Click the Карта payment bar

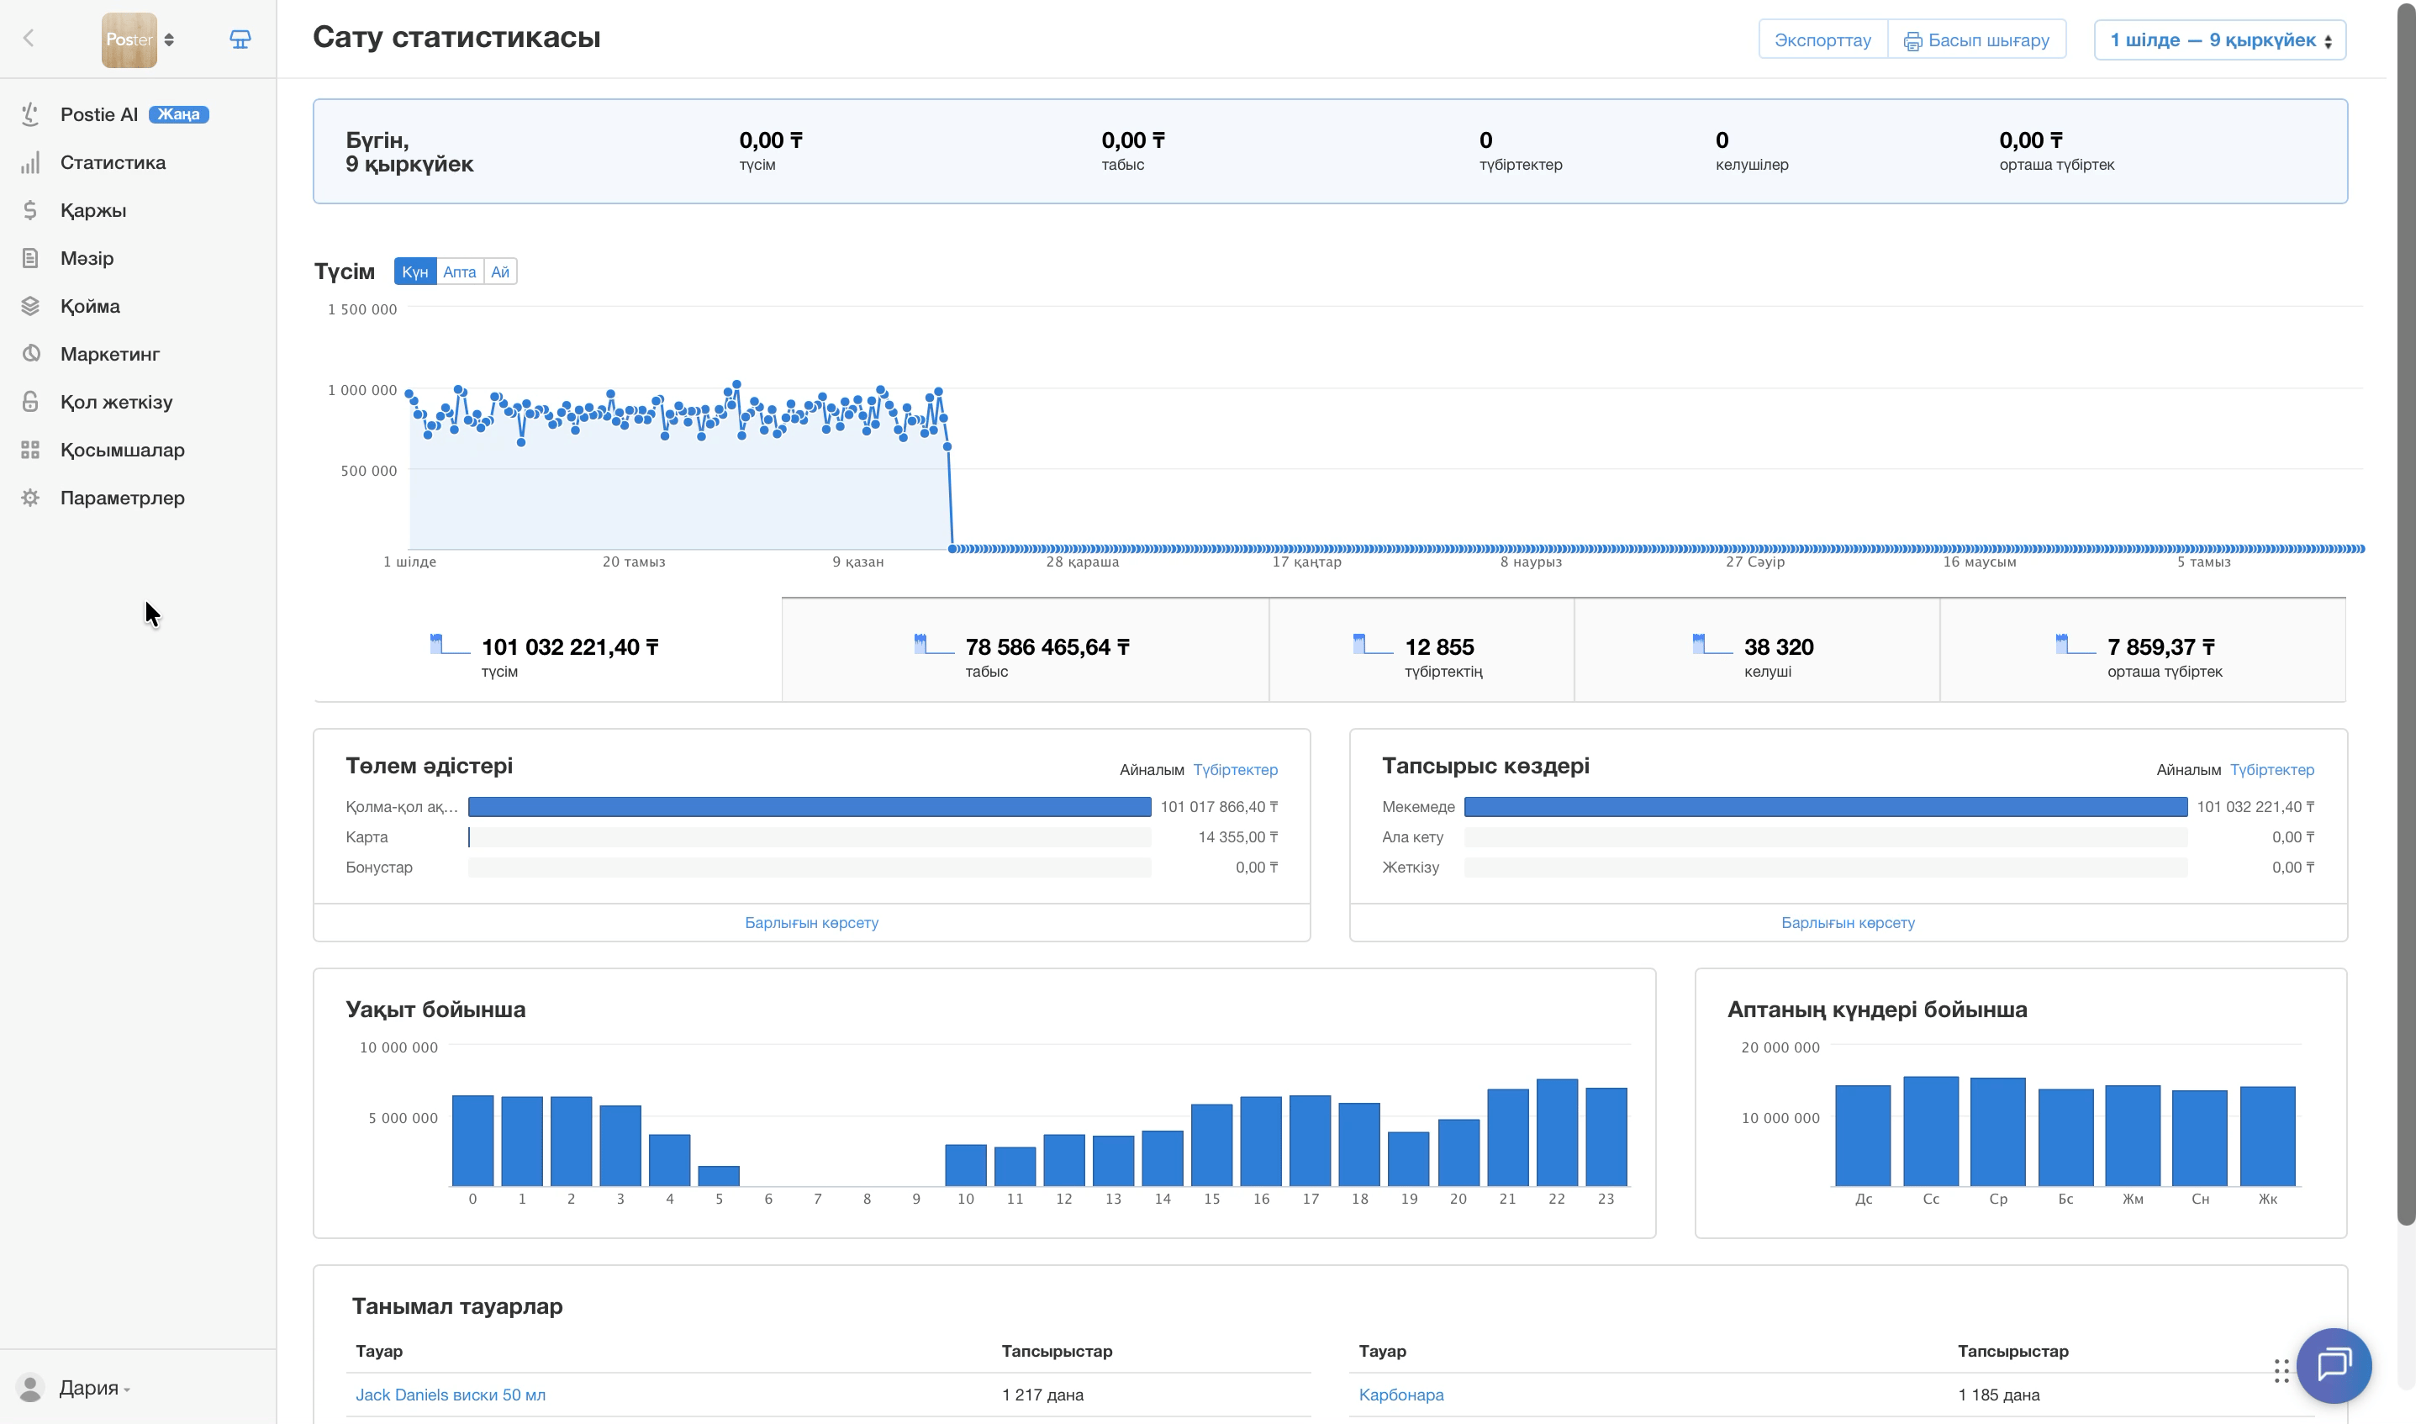pyautogui.click(x=809, y=837)
